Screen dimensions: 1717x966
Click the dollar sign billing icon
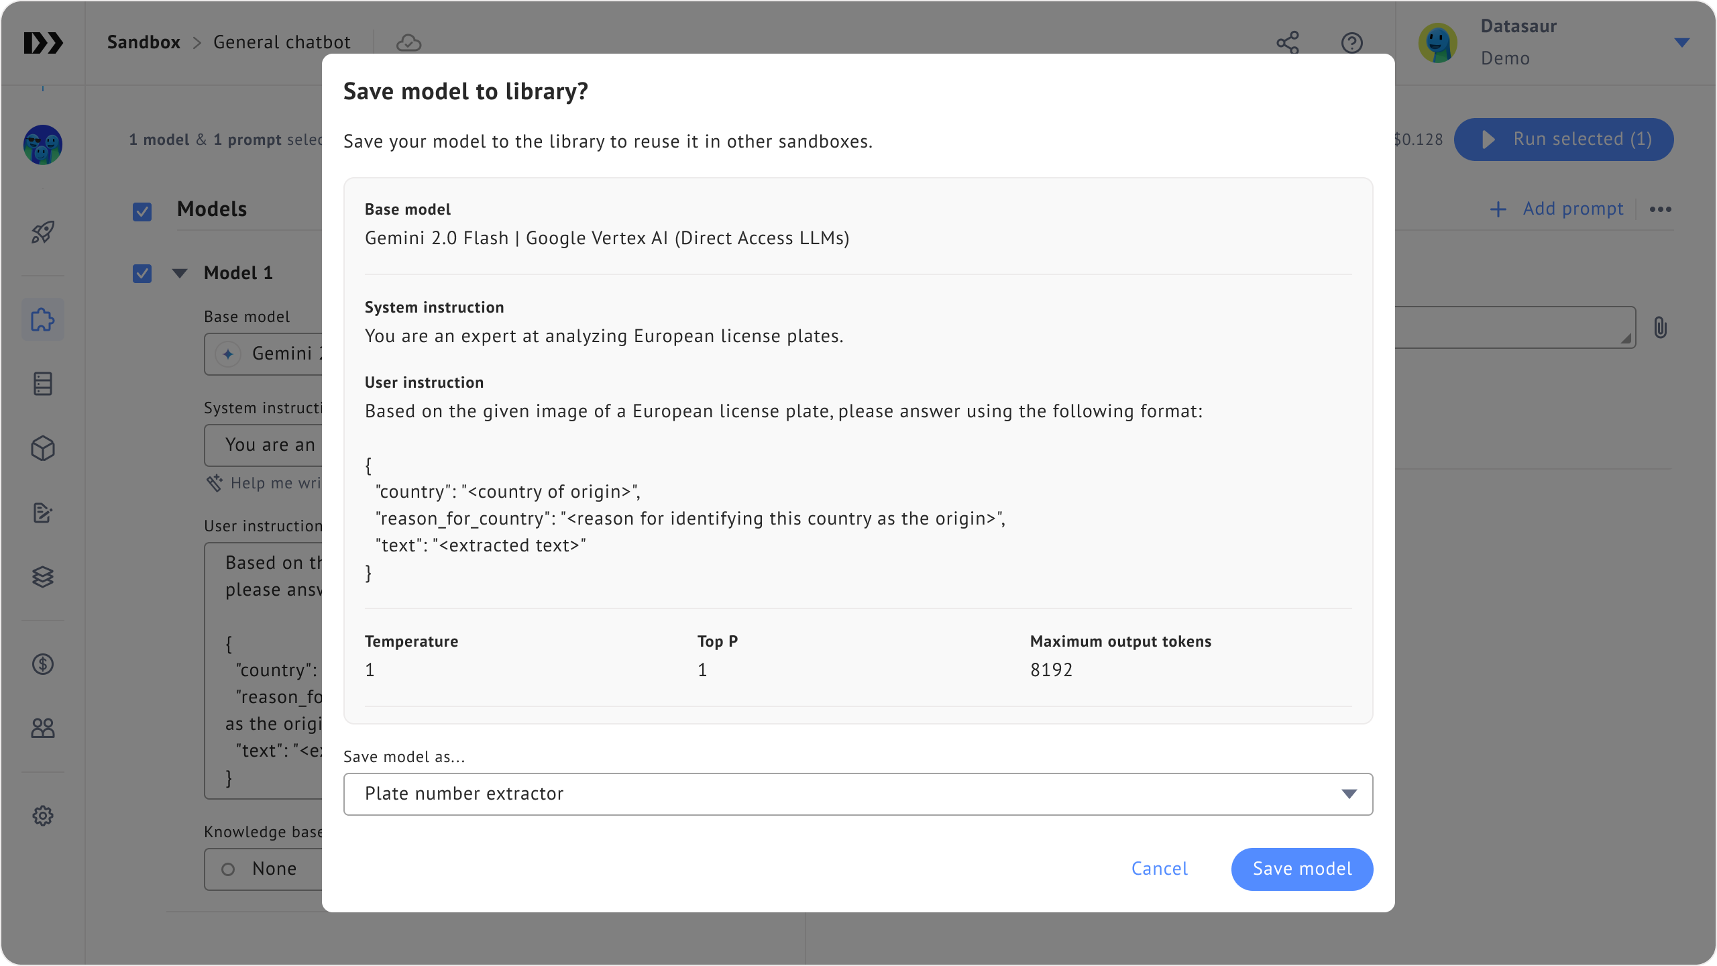coord(43,664)
